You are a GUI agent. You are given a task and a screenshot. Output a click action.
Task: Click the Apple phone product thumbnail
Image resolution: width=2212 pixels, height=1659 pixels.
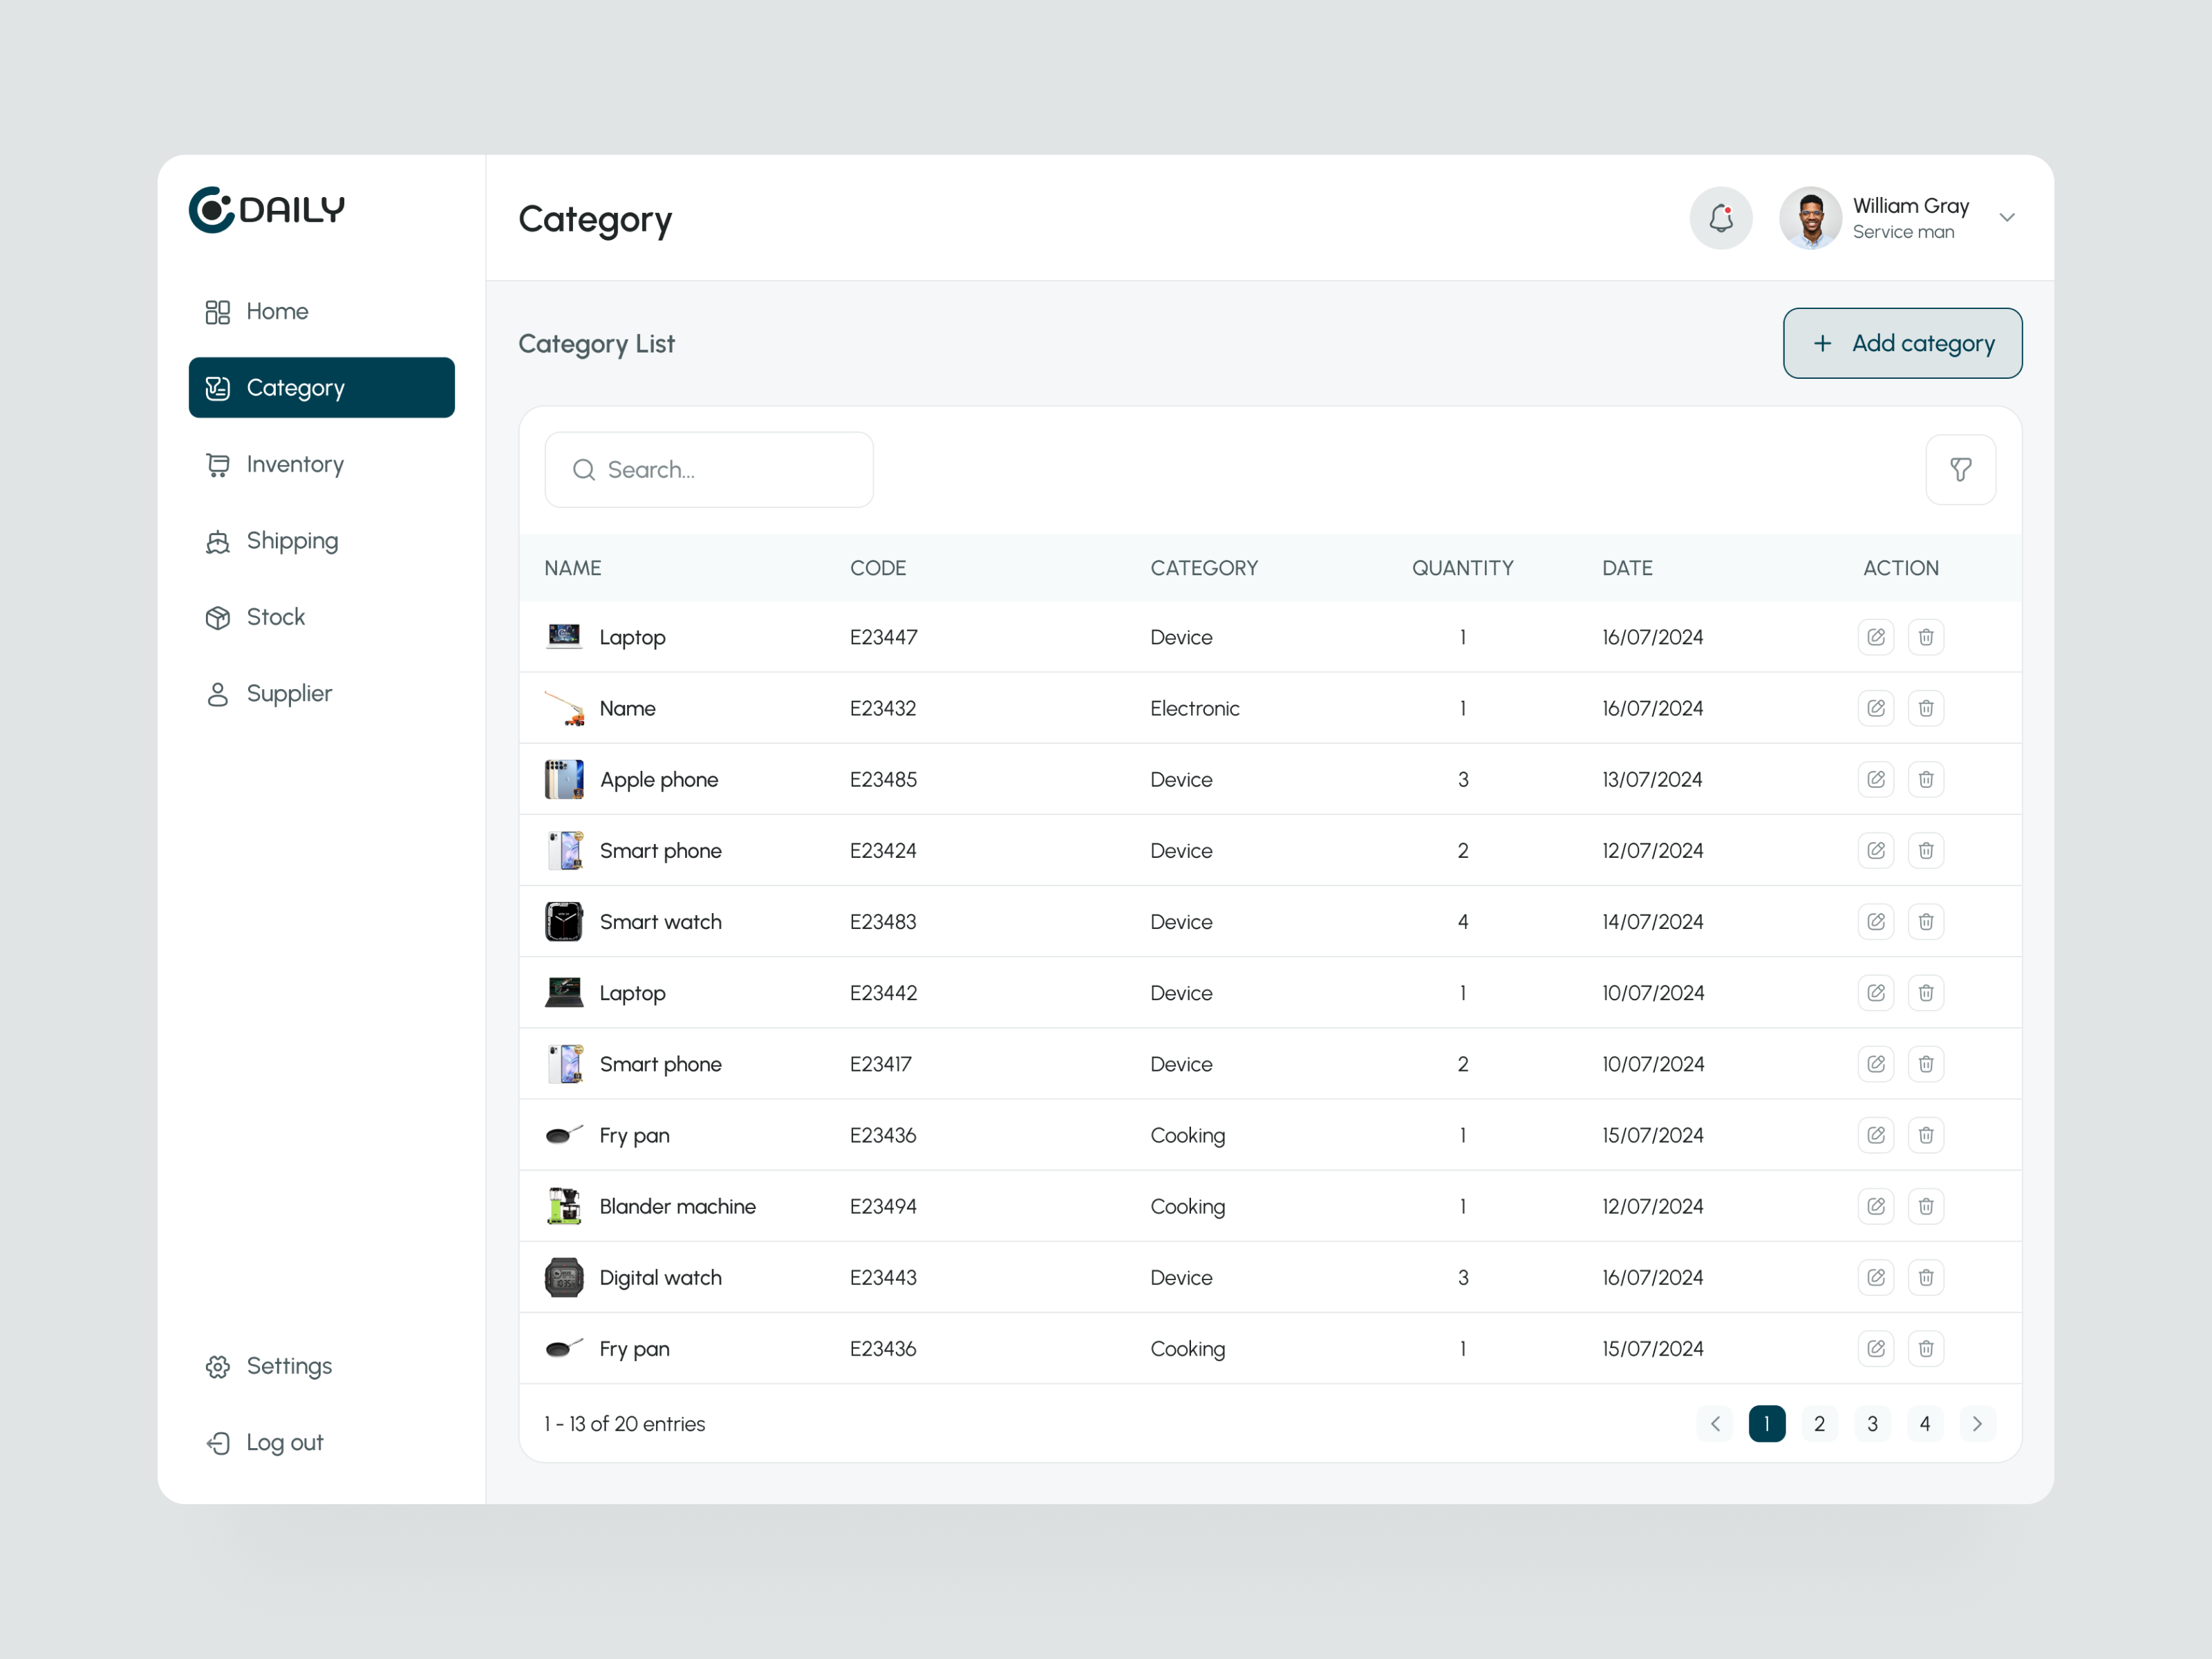[x=564, y=779]
